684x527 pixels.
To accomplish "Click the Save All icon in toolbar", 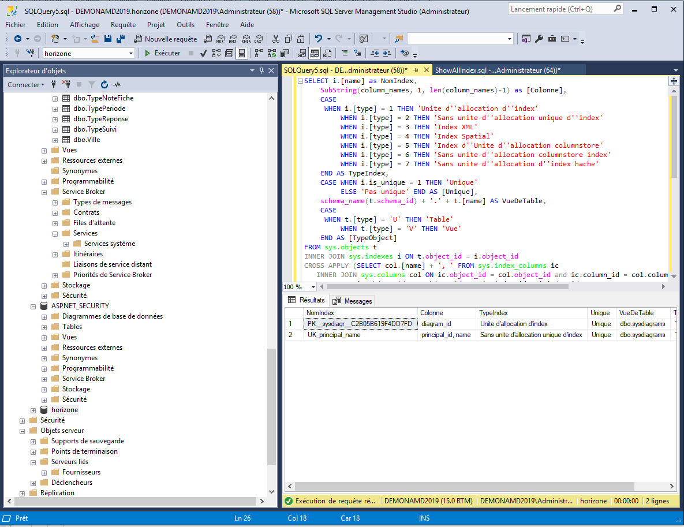I will pos(121,39).
